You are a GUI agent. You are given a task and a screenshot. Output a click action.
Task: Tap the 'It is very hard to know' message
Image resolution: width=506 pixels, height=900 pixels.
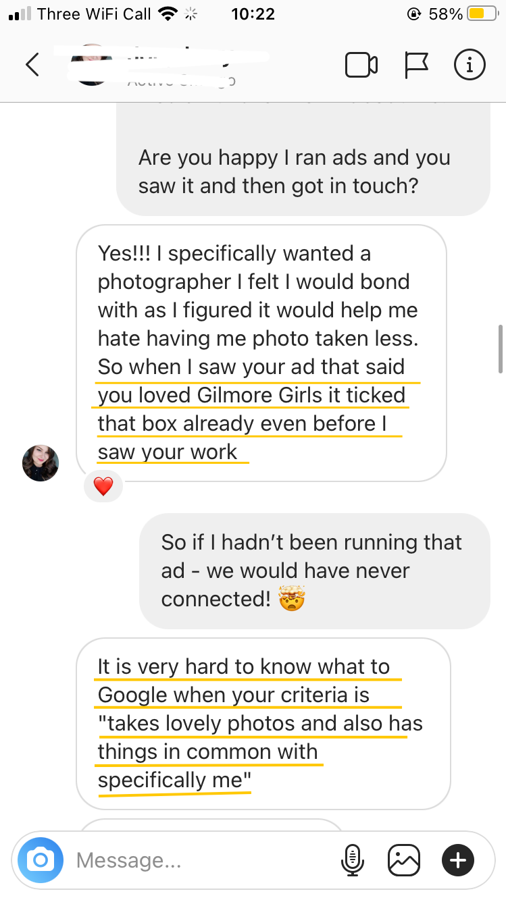pyautogui.click(x=263, y=723)
